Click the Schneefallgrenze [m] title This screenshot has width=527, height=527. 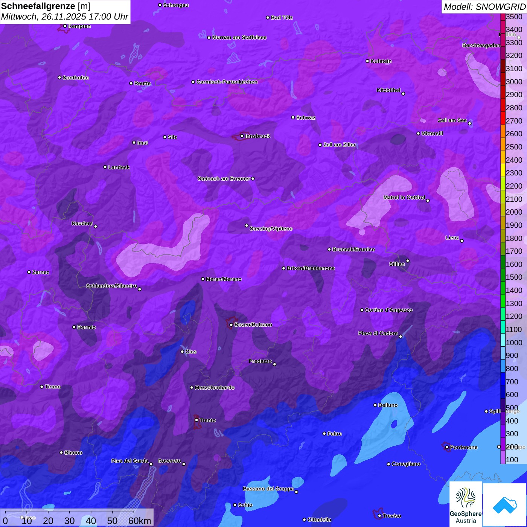pos(46,6)
